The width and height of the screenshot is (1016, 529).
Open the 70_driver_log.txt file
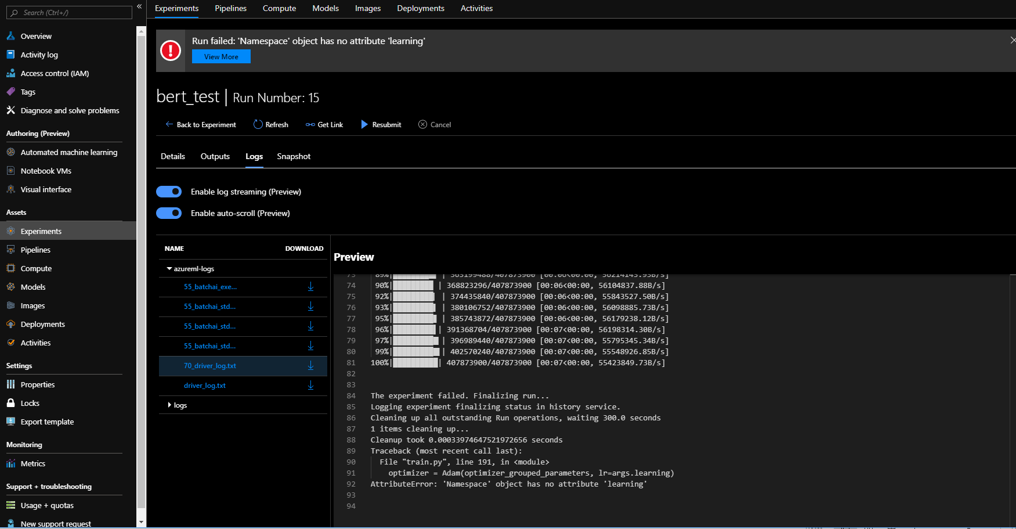[x=210, y=366]
